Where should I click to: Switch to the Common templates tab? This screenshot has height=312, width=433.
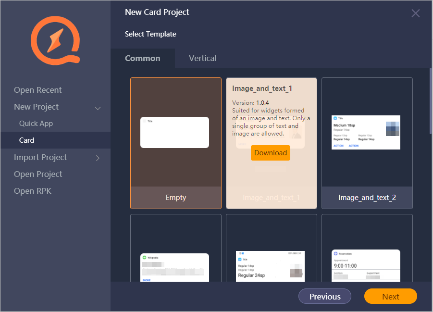pyautogui.click(x=143, y=58)
